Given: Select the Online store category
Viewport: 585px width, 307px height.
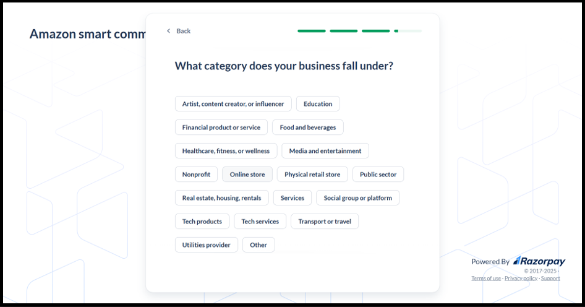Looking at the screenshot, I should point(247,175).
